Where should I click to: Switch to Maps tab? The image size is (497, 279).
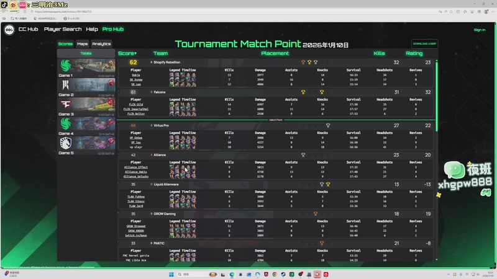pyautogui.click(x=82, y=43)
